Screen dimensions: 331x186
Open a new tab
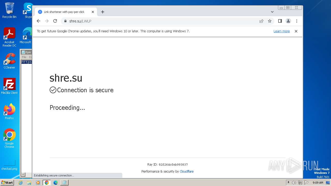click(x=103, y=12)
